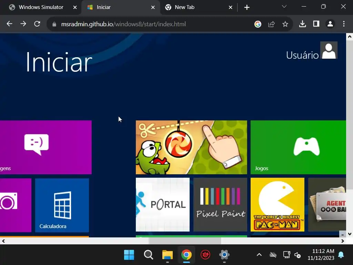Click the vertical scrollbar up arrow
The image size is (353, 265).
point(350,37)
